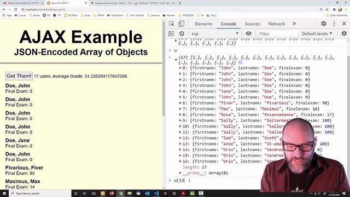350x197 pixels.
Task: Expand array entry 4 Jane Doe
Action: tap(180, 91)
